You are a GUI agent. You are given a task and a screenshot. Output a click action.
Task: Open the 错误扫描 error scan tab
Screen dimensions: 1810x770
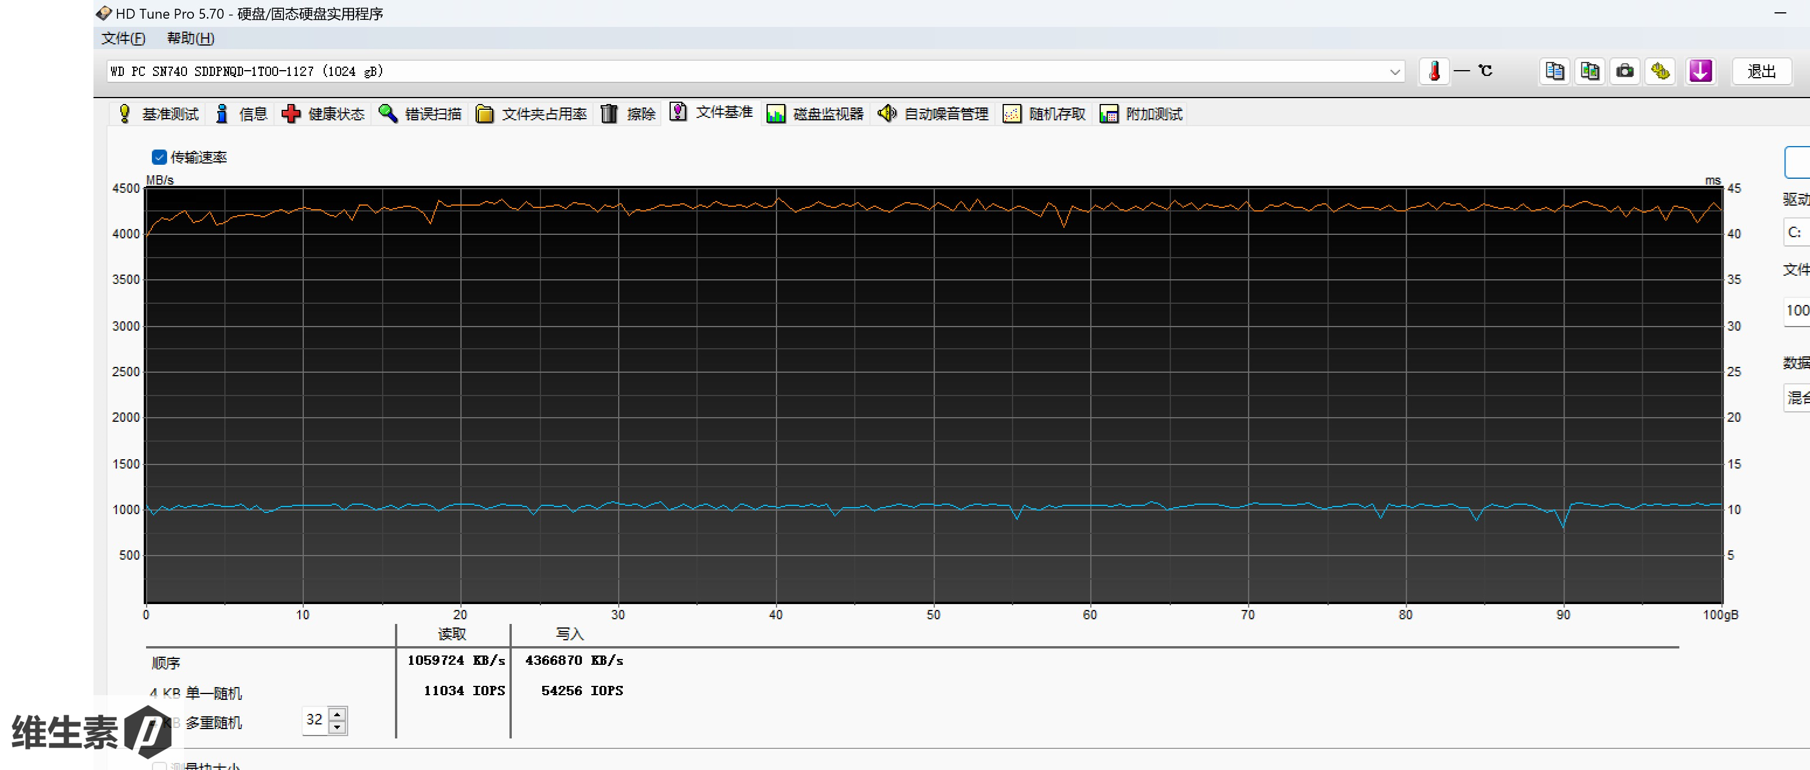coord(420,114)
